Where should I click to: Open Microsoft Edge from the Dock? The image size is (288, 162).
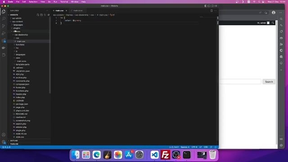[x=97, y=155]
